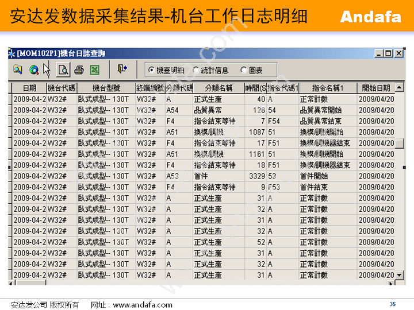Select the 機臺明細 radio button
Image resolution: width=414 pixels, height=310 pixels.
click(x=151, y=70)
